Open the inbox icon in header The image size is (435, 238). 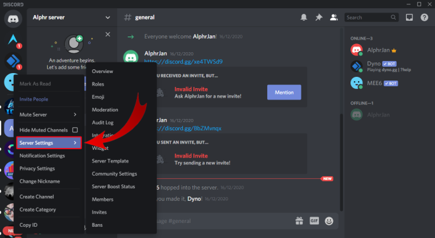coord(409,18)
